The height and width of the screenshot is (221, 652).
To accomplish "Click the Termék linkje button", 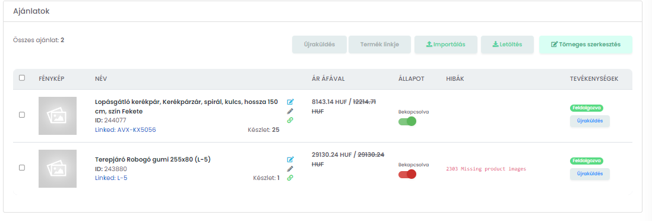I will point(379,45).
